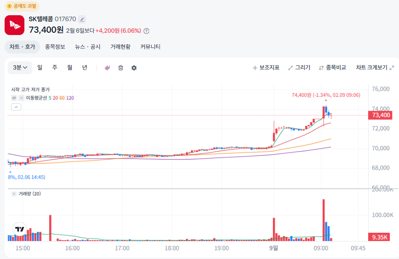The width and height of the screenshot is (399, 259).
Task: Click the 17:00 time axis label
Action: coord(122,248)
